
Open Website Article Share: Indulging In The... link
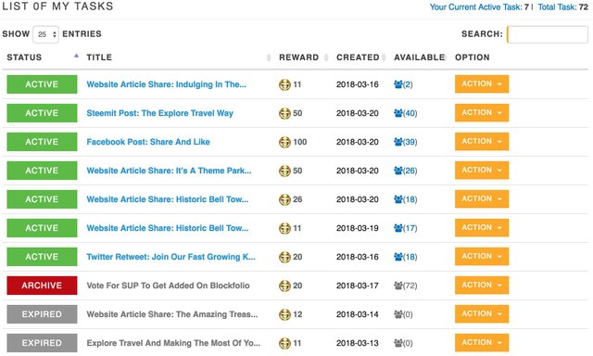(x=166, y=84)
